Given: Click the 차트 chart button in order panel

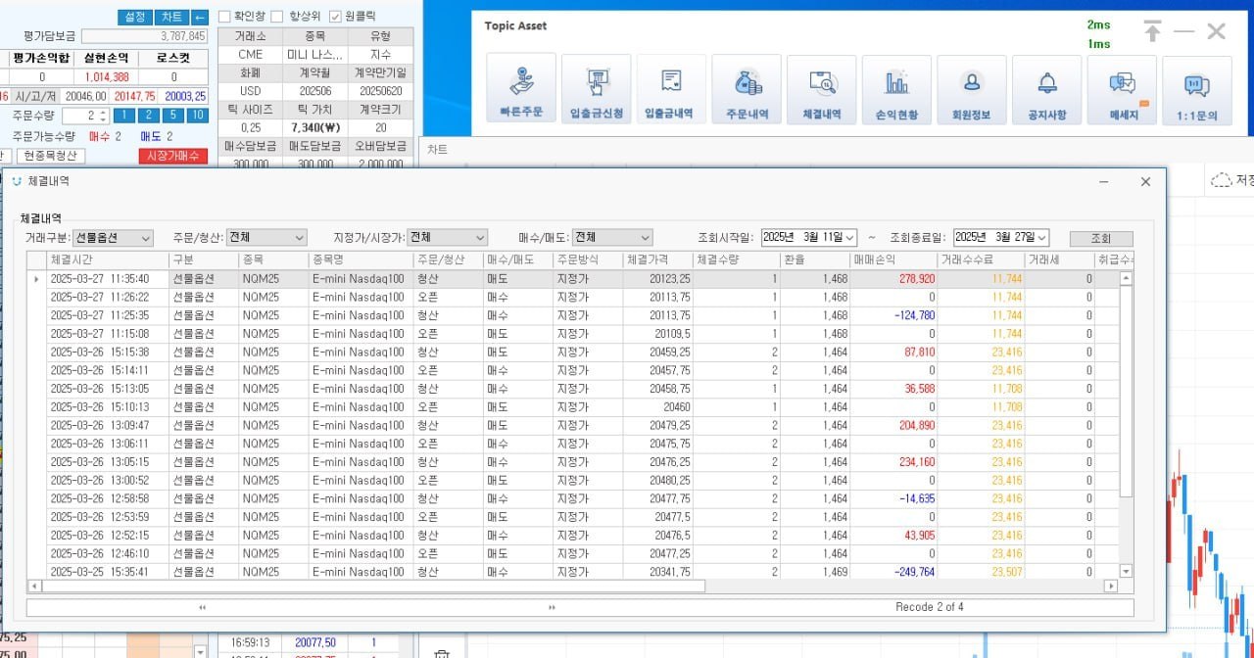Looking at the screenshot, I should tap(171, 17).
